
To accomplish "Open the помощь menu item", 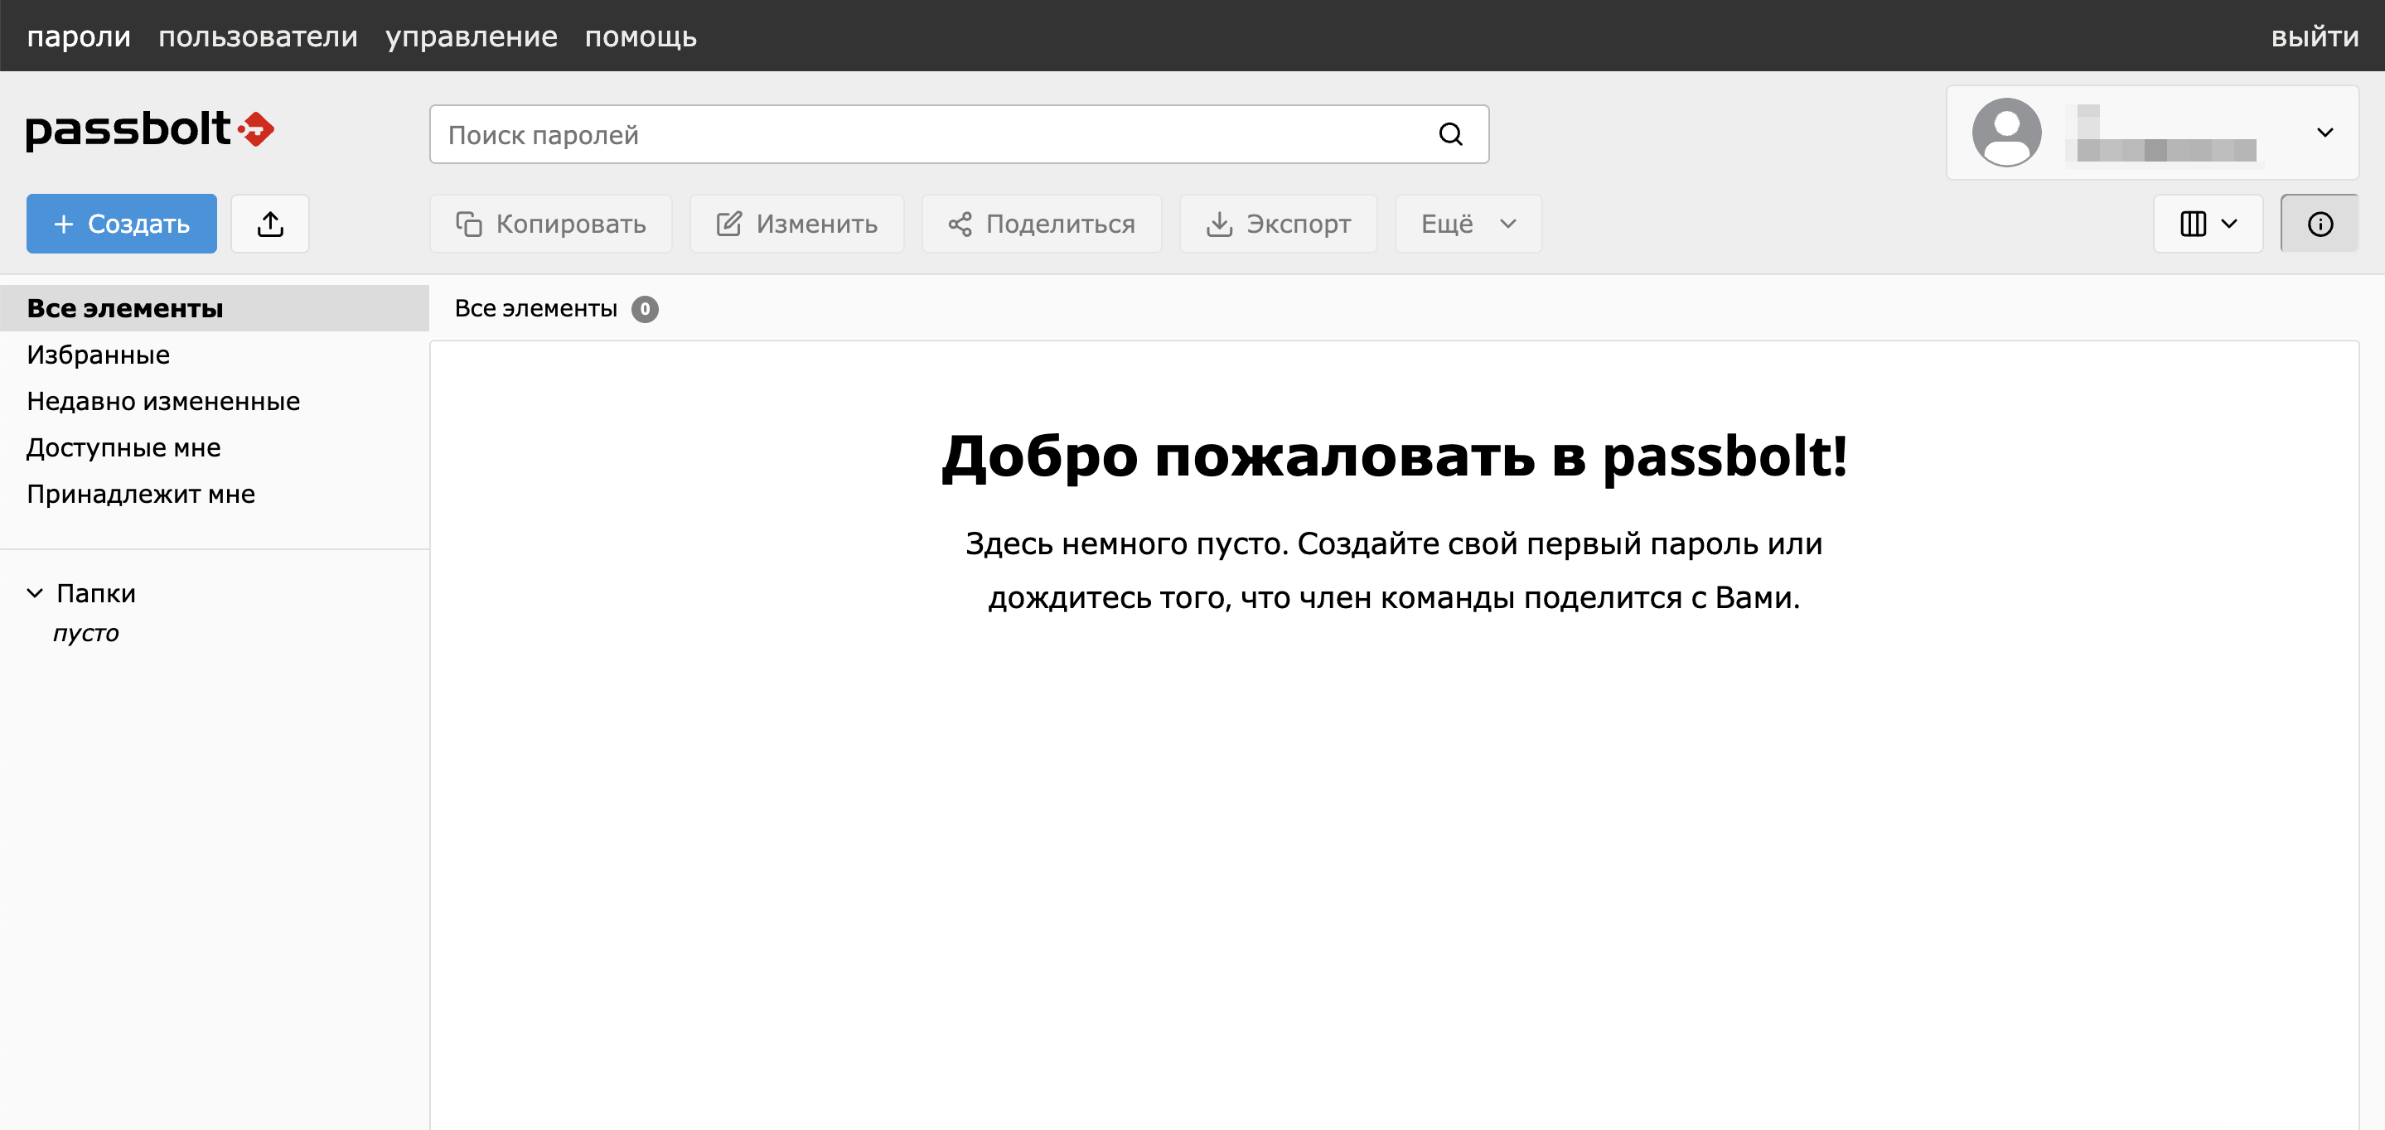I will [641, 36].
